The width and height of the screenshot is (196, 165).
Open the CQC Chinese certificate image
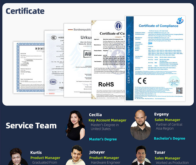tap(54, 63)
